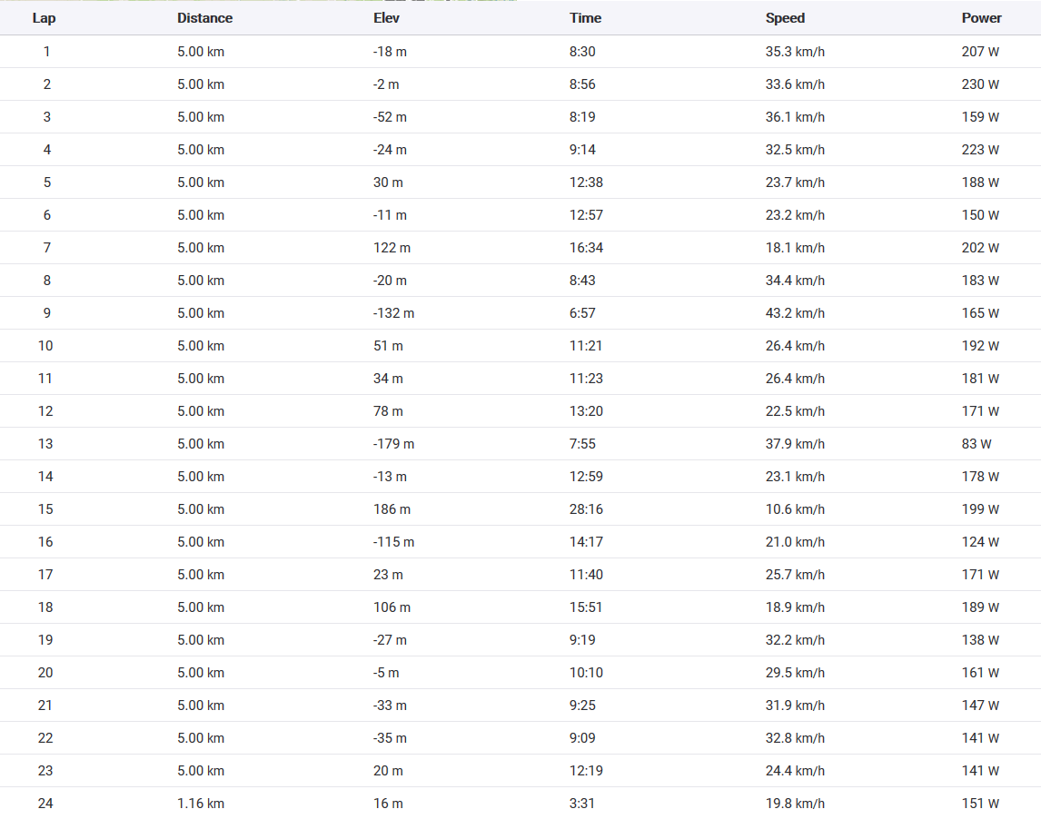Click the Elev column header
The height and width of the screenshot is (819, 1041).
pos(386,18)
